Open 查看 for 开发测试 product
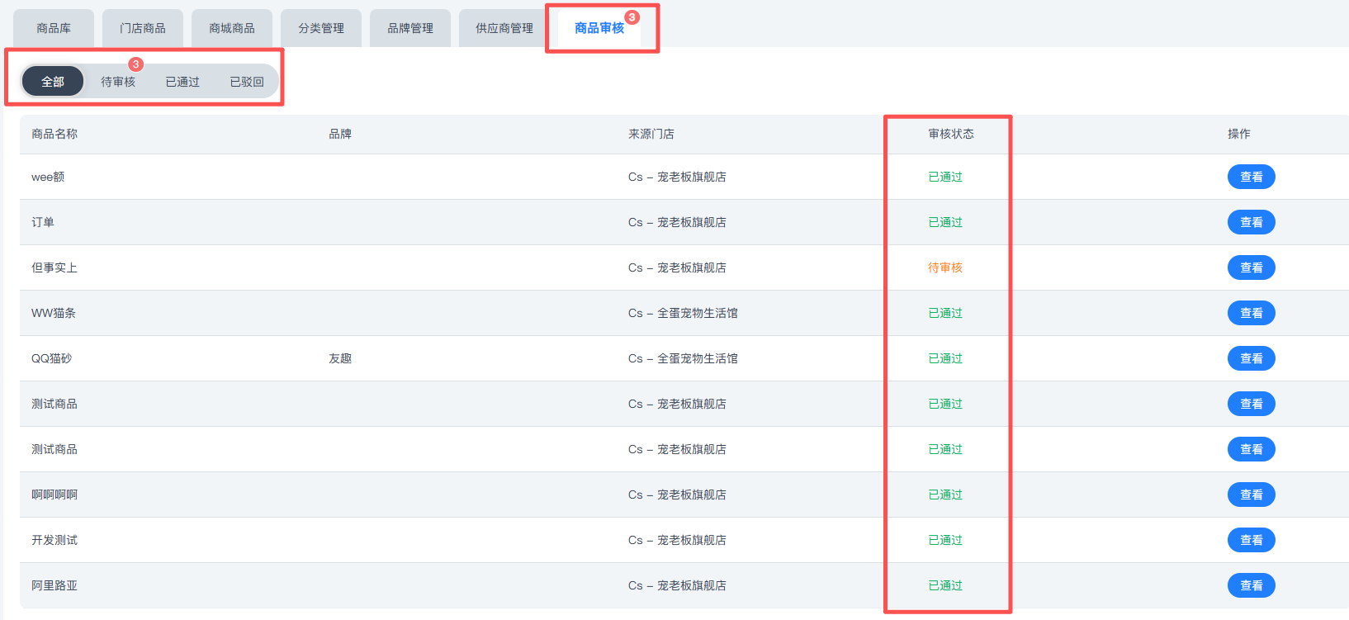This screenshot has height=620, width=1349. tap(1251, 540)
